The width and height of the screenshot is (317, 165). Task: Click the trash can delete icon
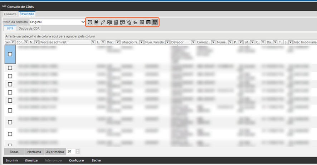click(96, 22)
